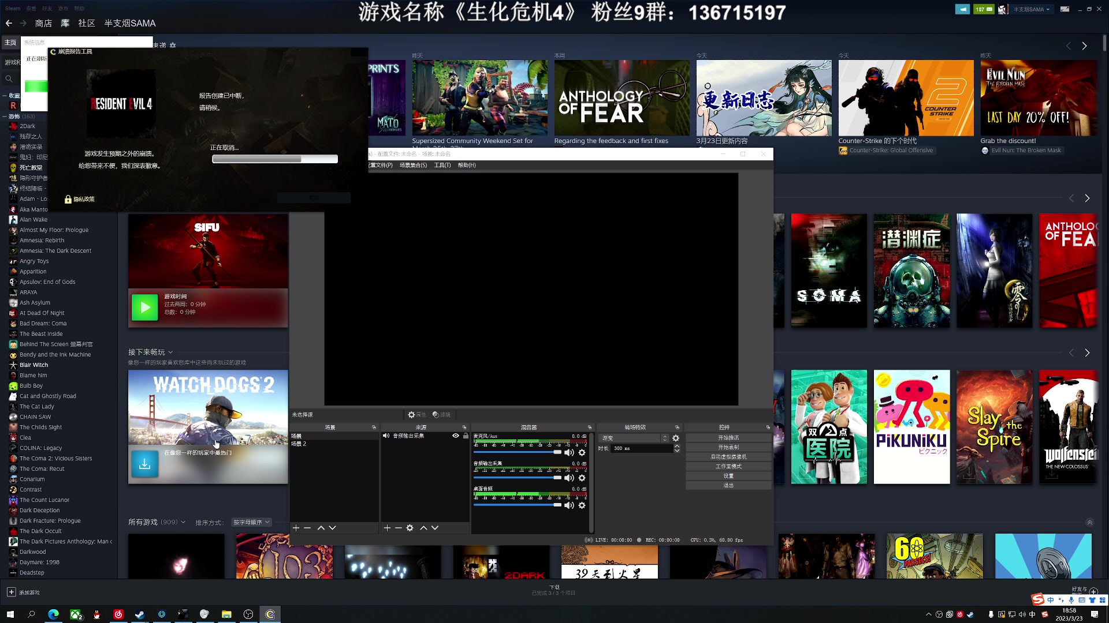
Task: Click the download icon on Watch Dogs 2
Action: tap(144, 464)
